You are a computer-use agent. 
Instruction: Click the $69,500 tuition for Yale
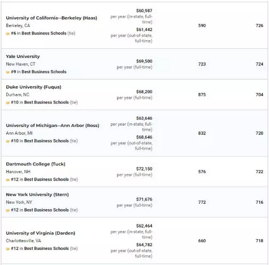coord(144,61)
